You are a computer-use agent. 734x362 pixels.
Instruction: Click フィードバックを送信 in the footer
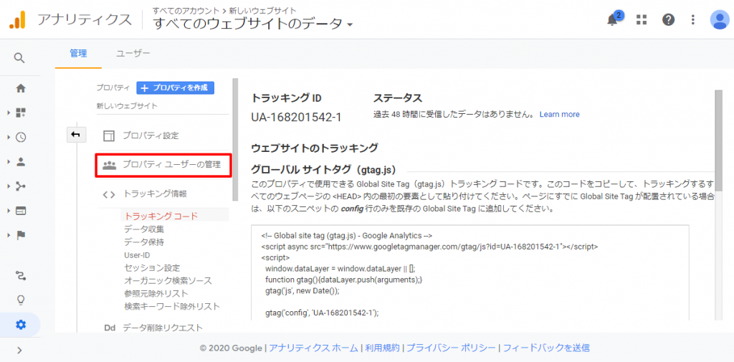coord(545,348)
